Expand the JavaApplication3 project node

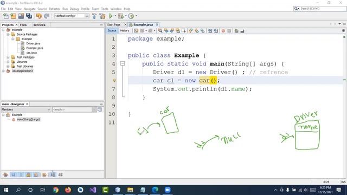tap(3, 71)
